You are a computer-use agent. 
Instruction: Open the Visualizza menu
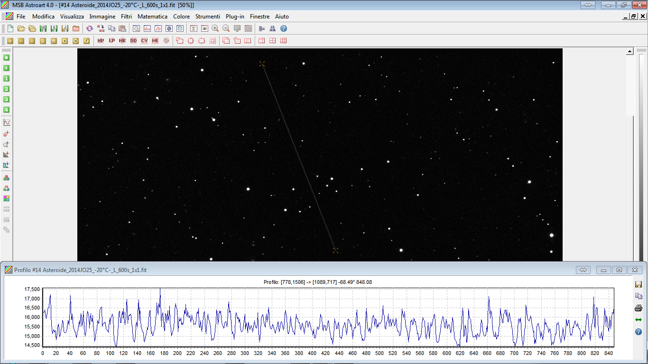pyautogui.click(x=72, y=17)
